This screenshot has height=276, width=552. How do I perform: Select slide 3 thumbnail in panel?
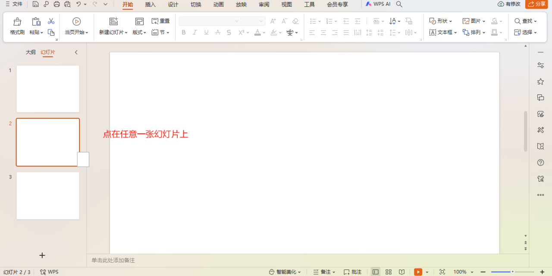(47, 195)
